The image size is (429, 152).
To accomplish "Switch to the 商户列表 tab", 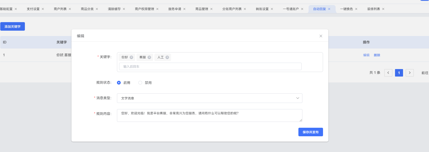I will [60, 9].
